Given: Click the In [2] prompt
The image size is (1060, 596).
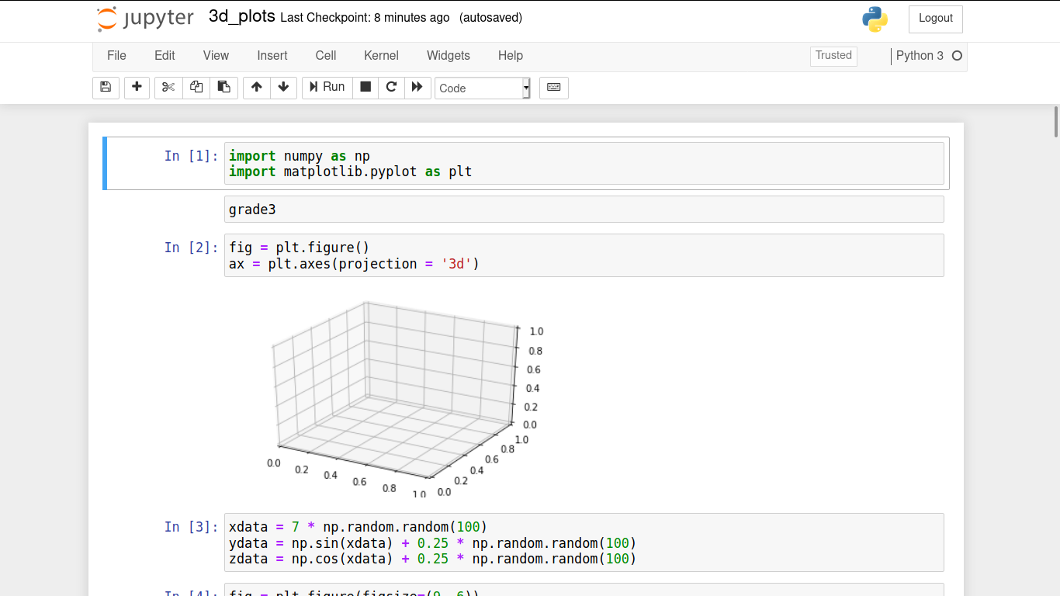Looking at the screenshot, I should (x=192, y=248).
